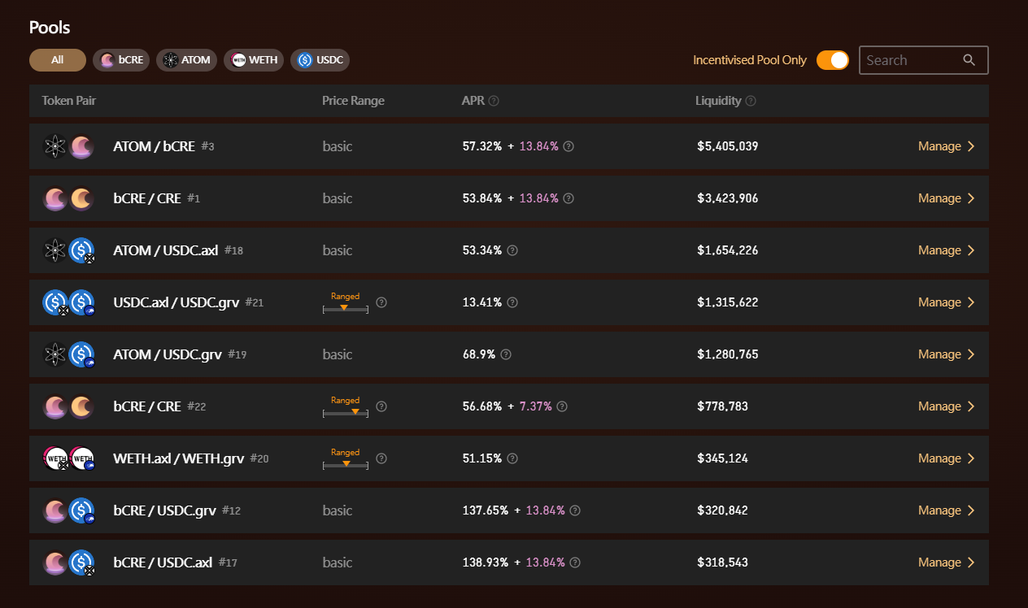Open Liquidity column info icon
The height and width of the screenshot is (608, 1028).
pos(751,101)
